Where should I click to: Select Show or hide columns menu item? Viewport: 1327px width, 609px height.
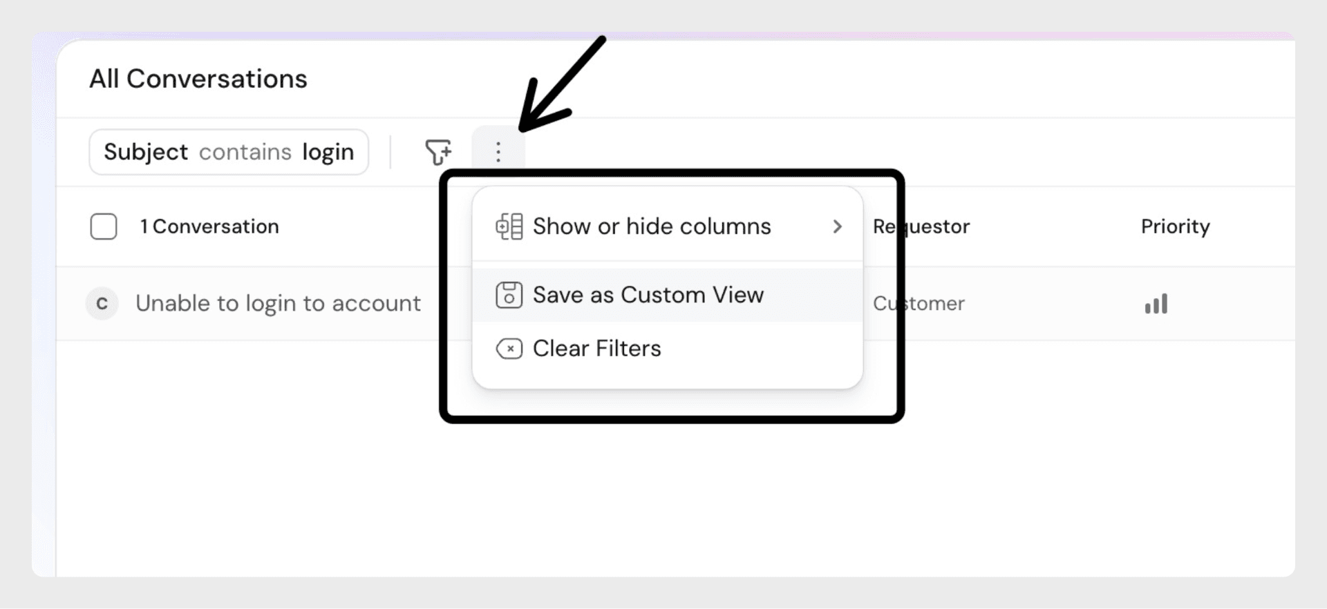pos(652,226)
